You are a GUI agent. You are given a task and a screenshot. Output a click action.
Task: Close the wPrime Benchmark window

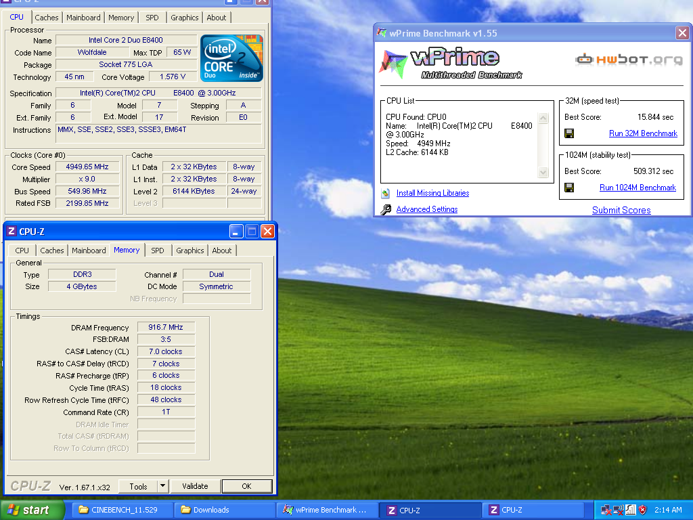[x=682, y=32]
